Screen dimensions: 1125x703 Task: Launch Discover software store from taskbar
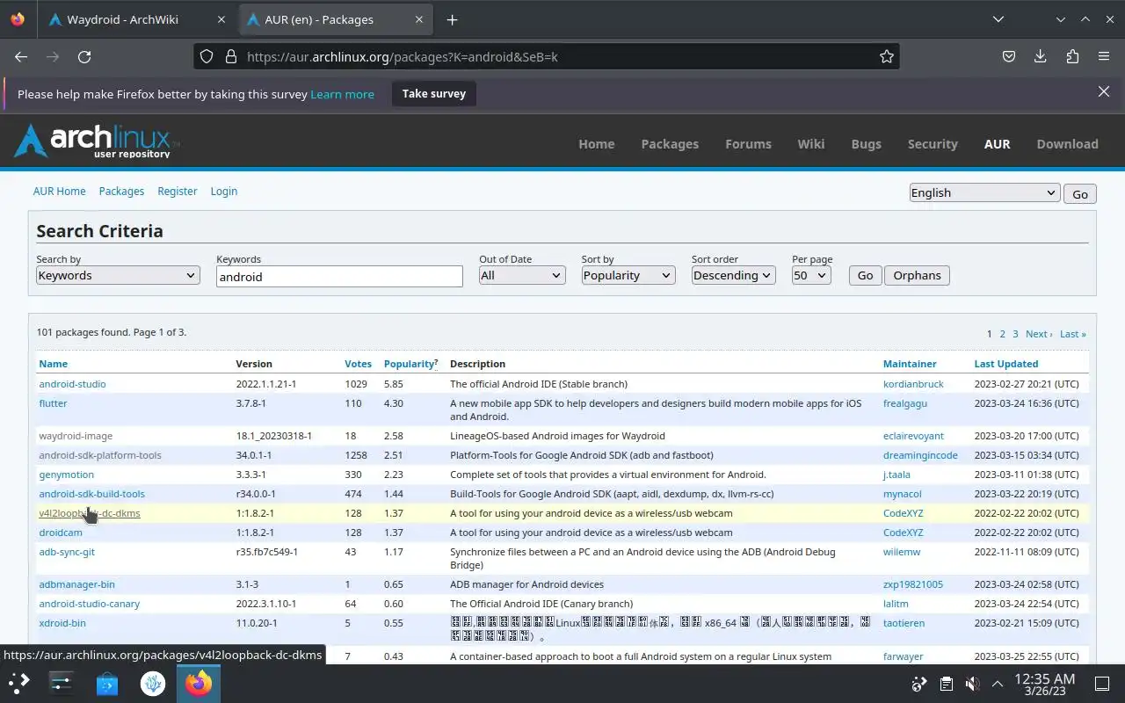coord(107,683)
